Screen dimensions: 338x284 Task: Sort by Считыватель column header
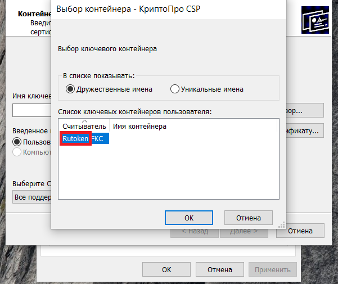[84, 127]
